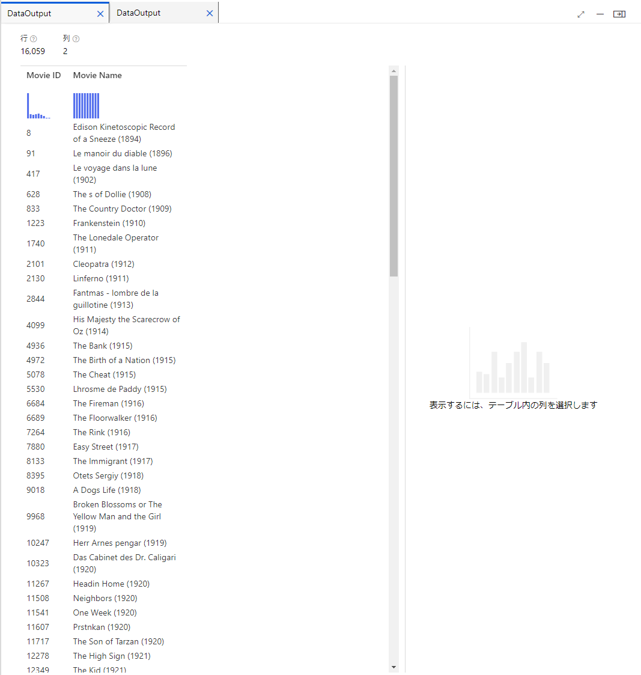The width and height of the screenshot is (641, 675).
Task: Click the Movie ID histogram thumbnail
Action: tap(38, 105)
